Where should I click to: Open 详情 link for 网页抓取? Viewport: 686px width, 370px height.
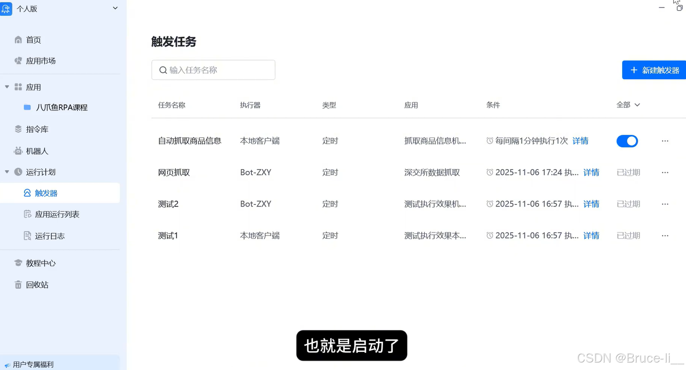(591, 172)
